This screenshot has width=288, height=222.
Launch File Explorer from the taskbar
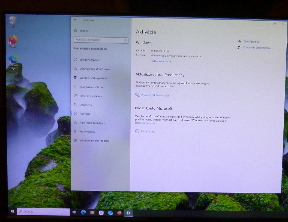point(92,212)
